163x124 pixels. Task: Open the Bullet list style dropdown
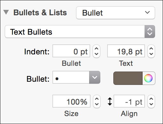coord(116,13)
